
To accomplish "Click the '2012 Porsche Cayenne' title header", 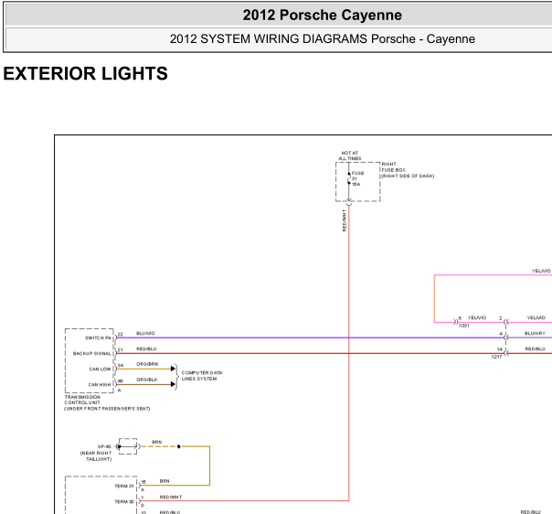I will 322,16.
